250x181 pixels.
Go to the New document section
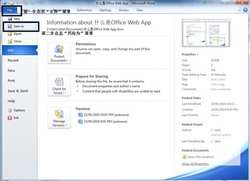[11, 70]
